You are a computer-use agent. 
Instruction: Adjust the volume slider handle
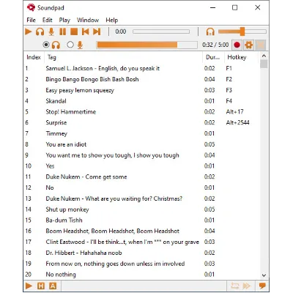[242, 31]
